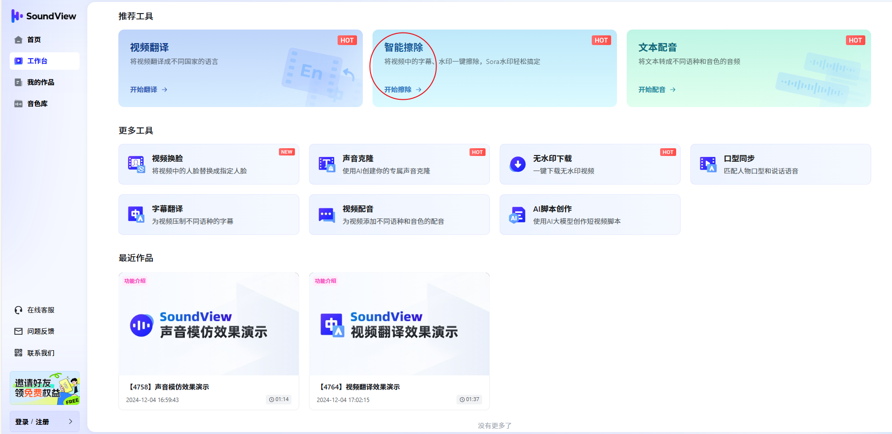Click the 字幕翻译 subtitle translate icon
This screenshot has width=892, height=434.
click(x=136, y=215)
